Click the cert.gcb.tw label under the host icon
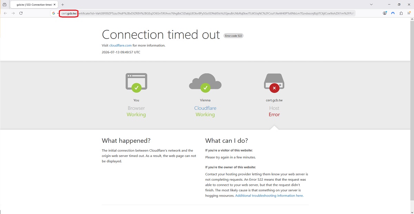414x214 pixels. 274,100
